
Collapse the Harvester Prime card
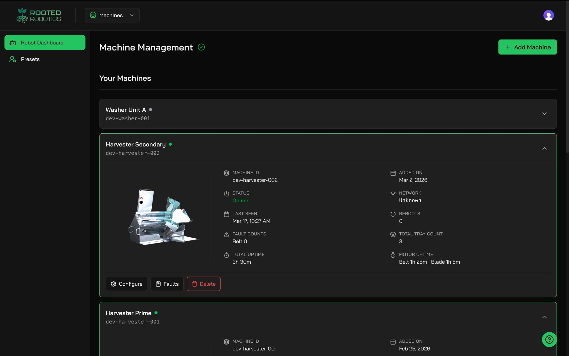[x=544, y=317]
